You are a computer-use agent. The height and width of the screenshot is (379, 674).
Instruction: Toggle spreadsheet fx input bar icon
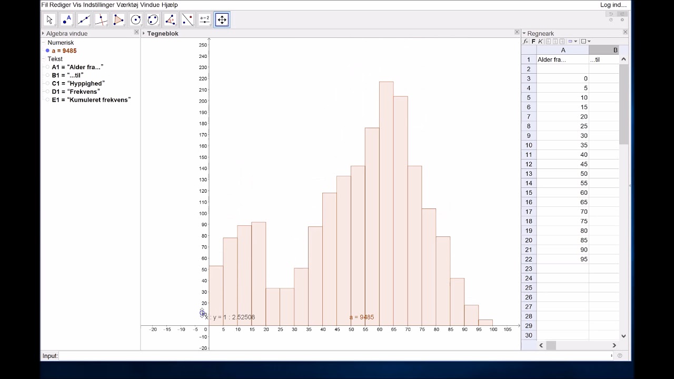[526, 42]
